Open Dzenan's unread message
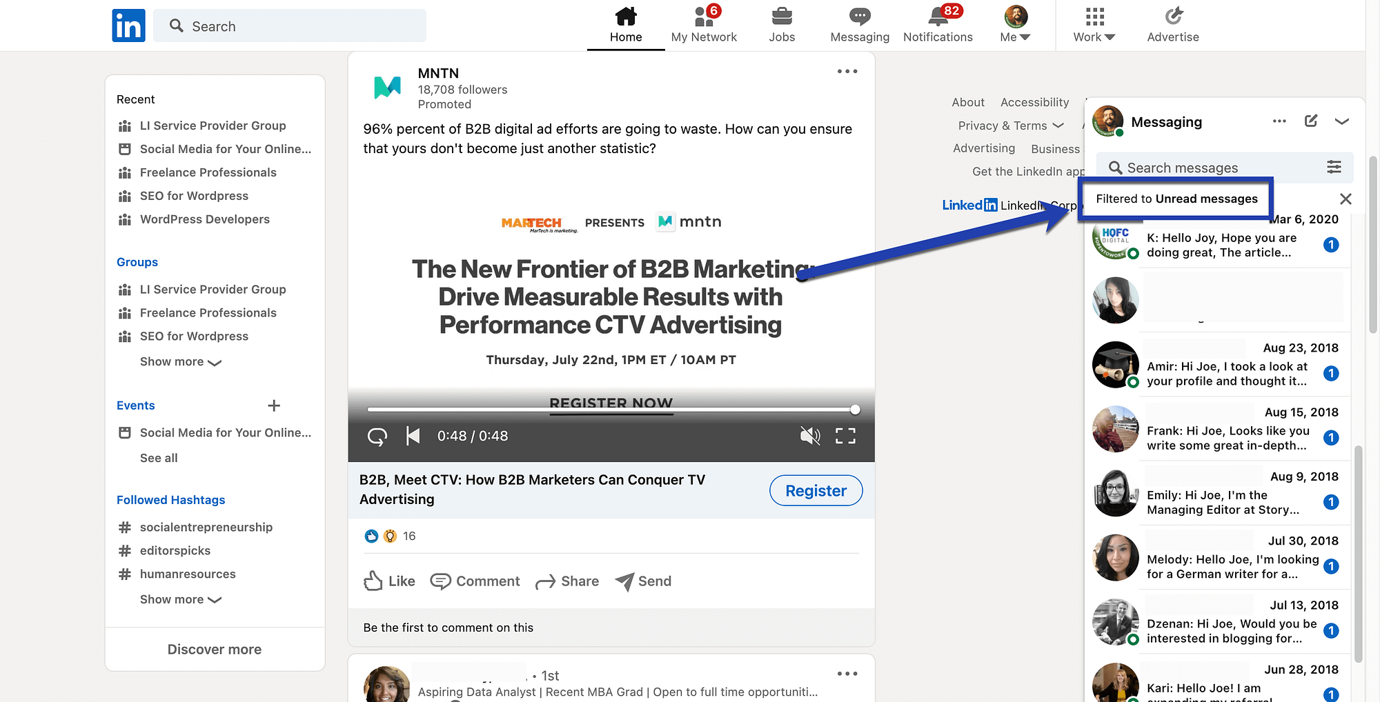This screenshot has width=1380, height=702. coord(1216,622)
